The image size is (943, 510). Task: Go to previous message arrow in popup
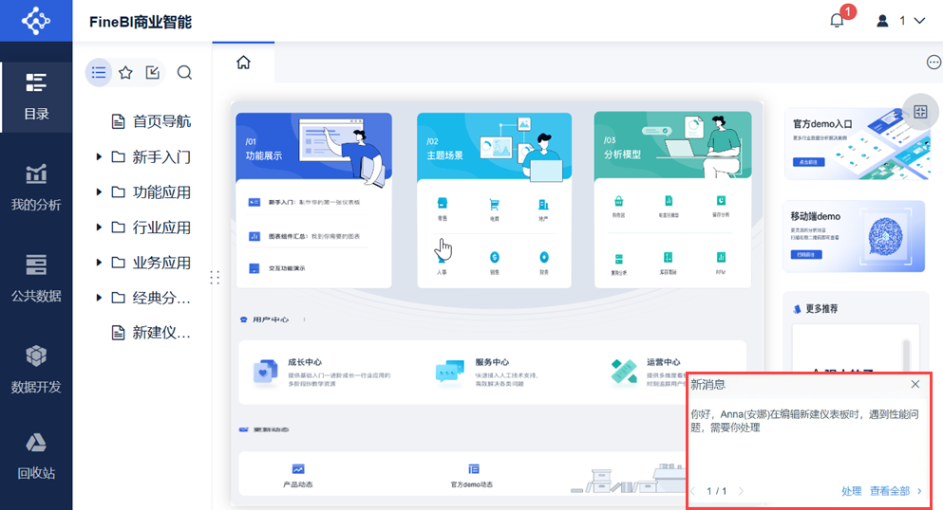[693, 491]
